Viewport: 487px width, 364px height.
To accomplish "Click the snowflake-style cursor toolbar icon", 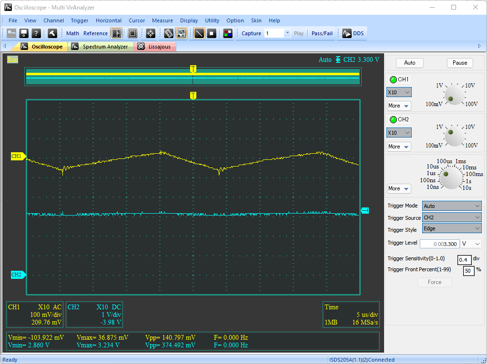I will (151, 33).
